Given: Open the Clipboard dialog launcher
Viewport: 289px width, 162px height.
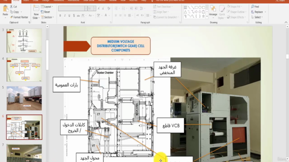Looking at the screenshot, I should tap(29, 22).
